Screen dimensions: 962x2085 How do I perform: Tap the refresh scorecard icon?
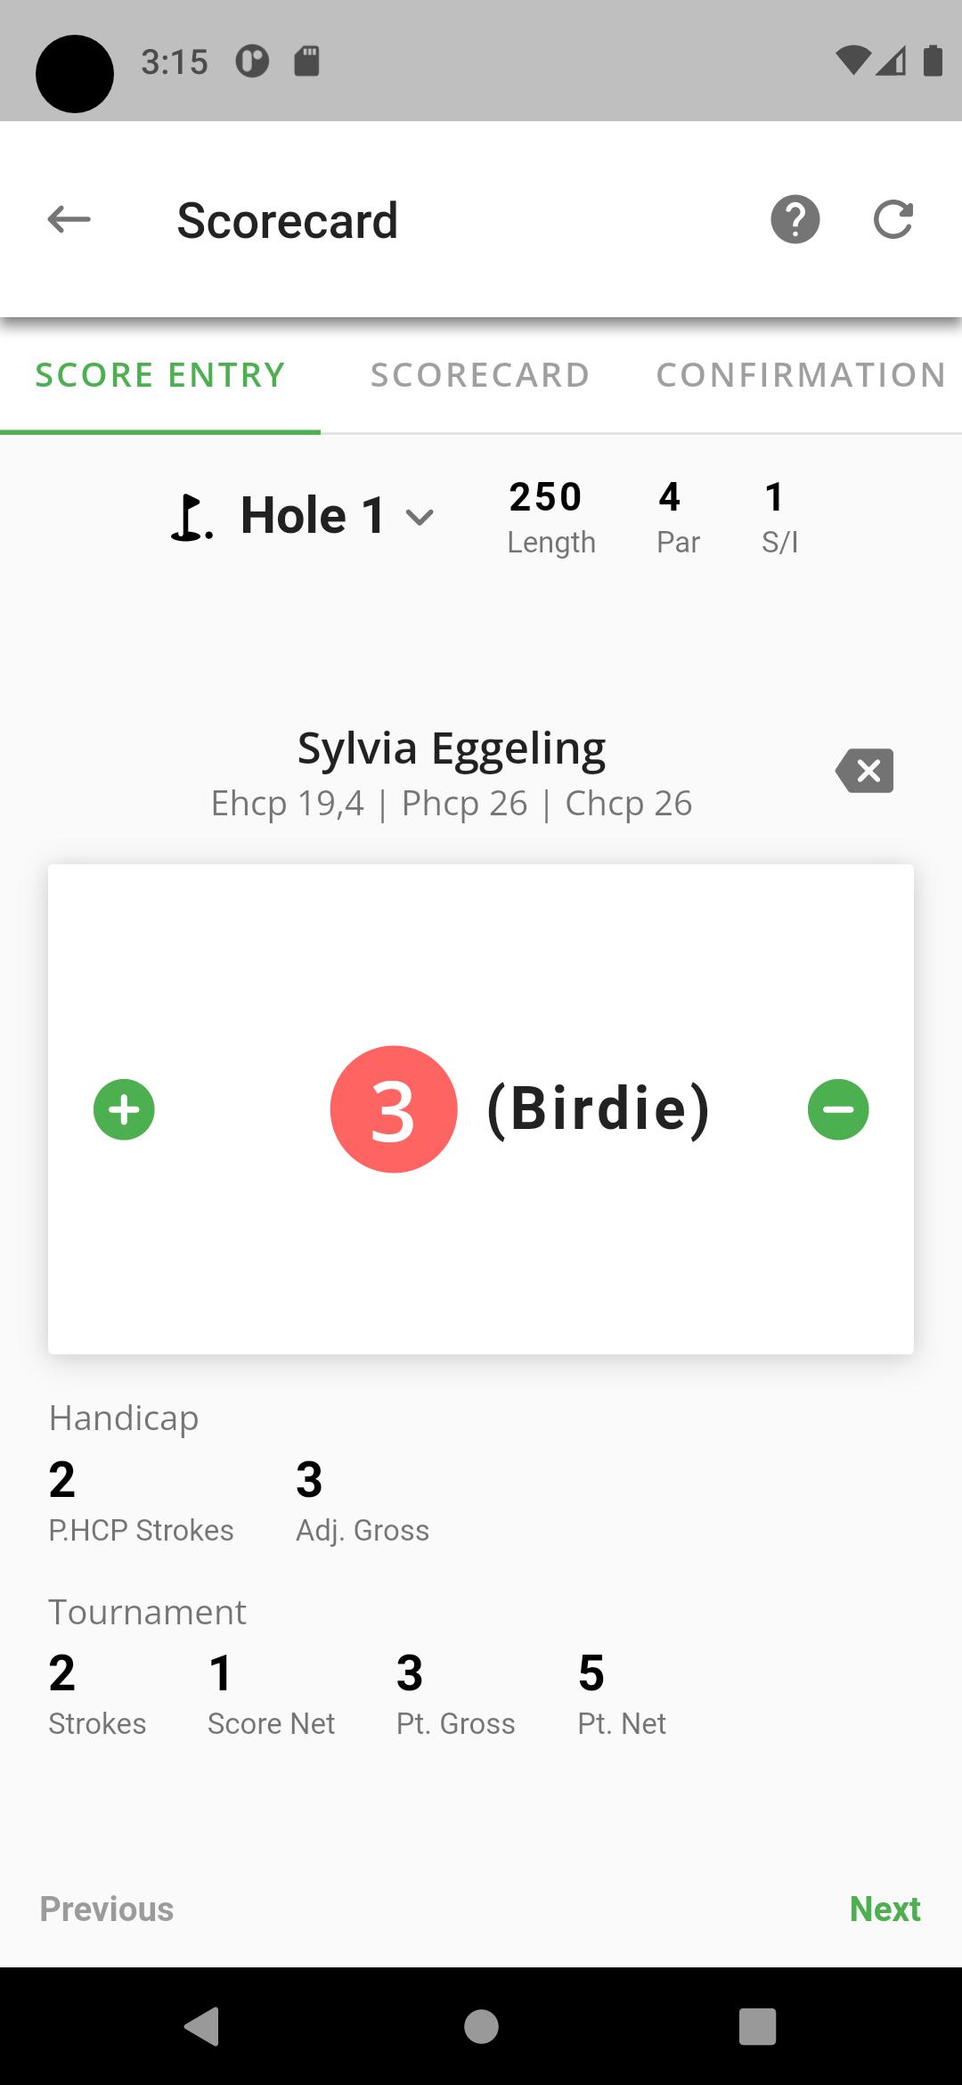click(x=893, y=219)
